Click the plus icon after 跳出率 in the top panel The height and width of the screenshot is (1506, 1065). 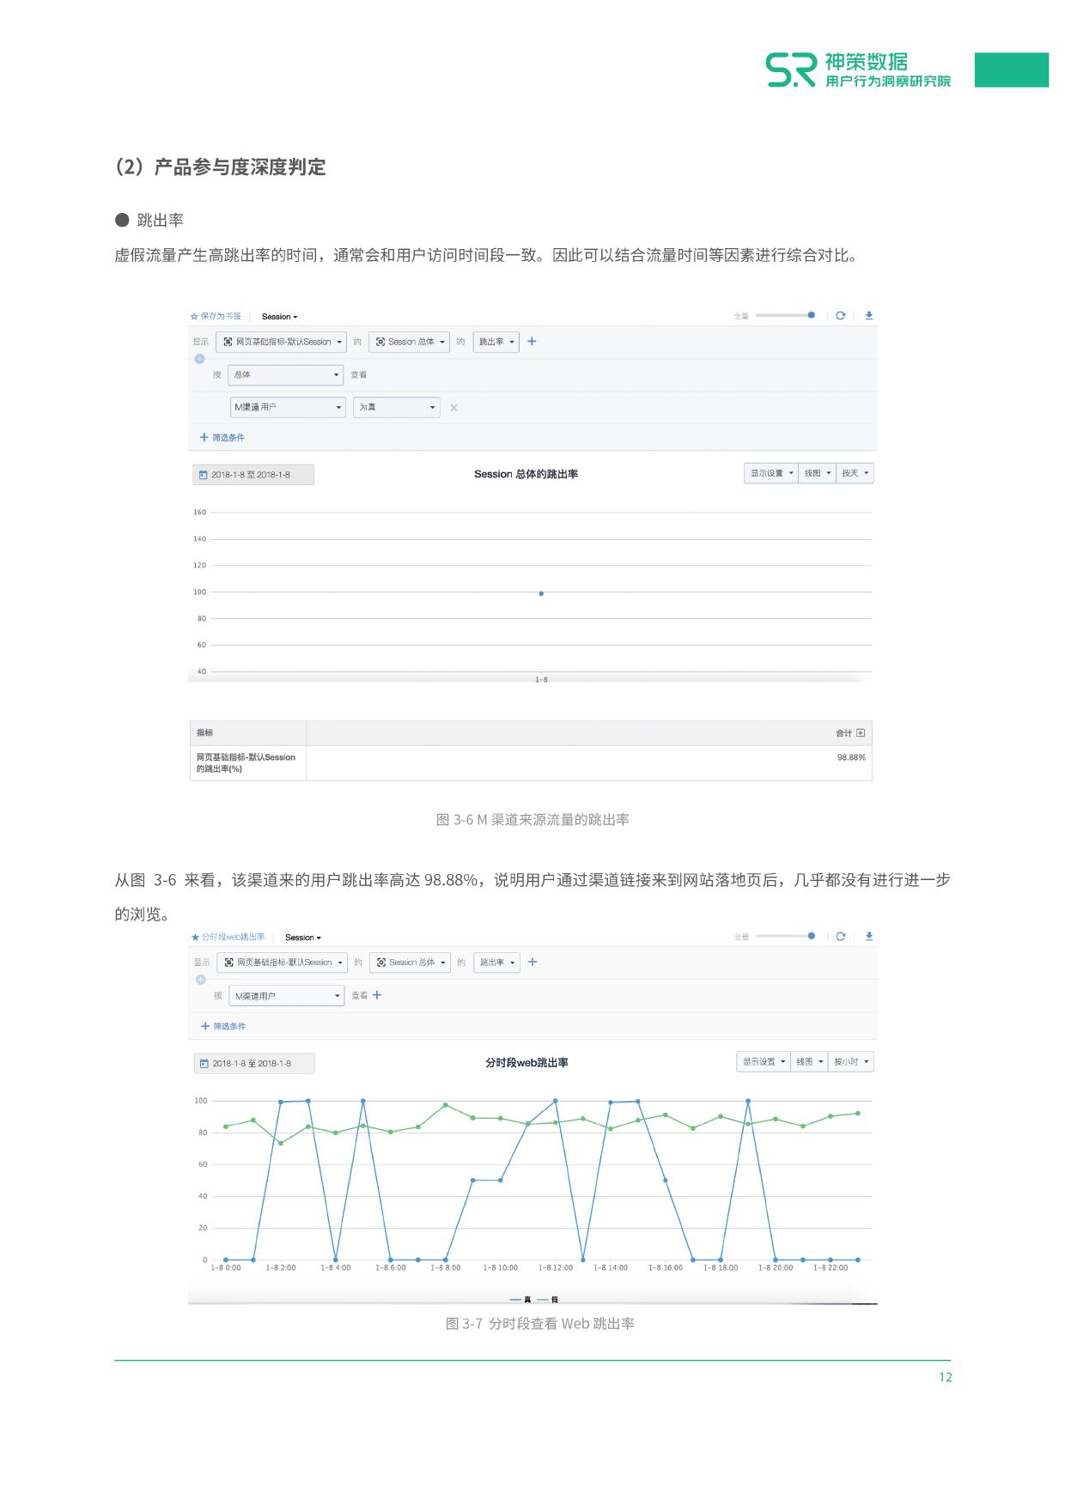pyautogui.click(x=532, y=342)
